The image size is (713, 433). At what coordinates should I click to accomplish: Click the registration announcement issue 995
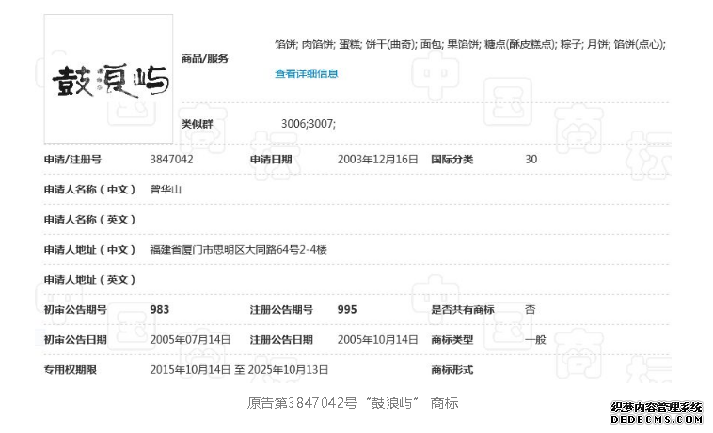coord(347,310)
